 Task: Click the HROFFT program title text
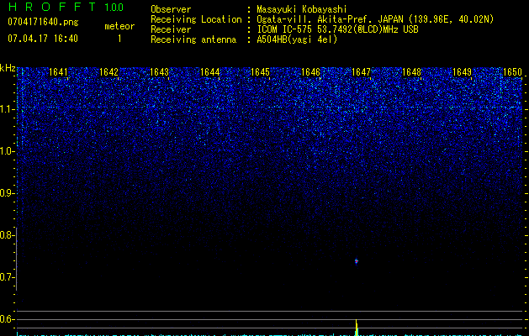52,7
